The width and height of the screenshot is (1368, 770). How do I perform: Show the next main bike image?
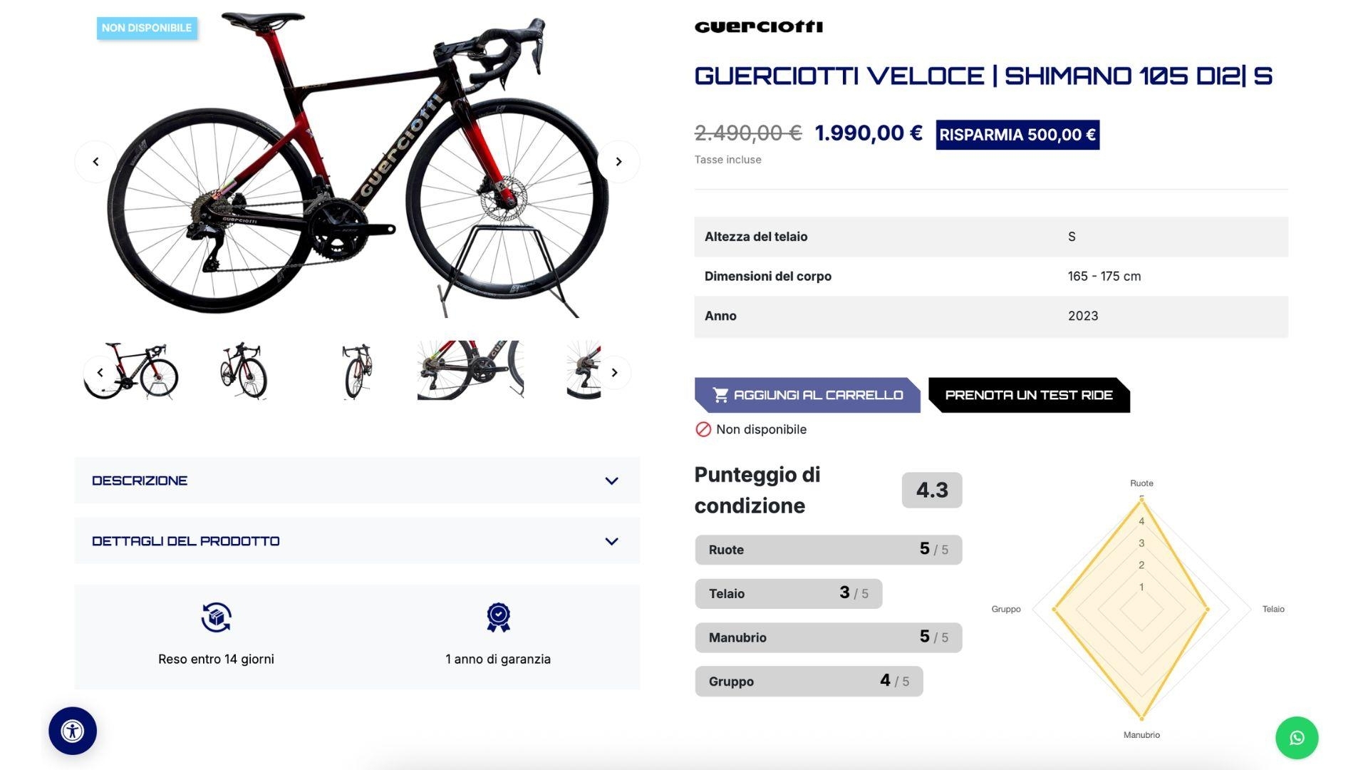[x=618, y=162]
